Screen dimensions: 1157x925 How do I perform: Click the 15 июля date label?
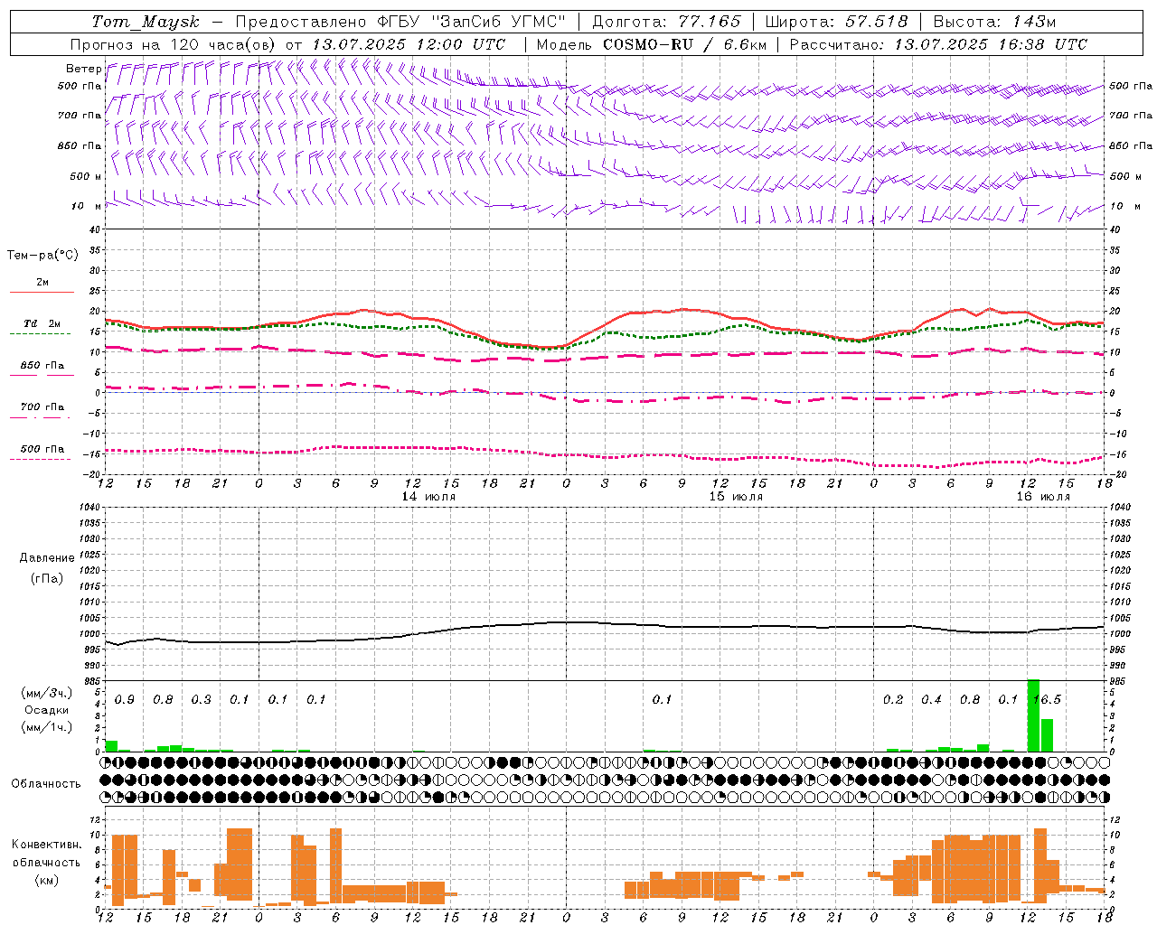click(x=736, y=497)
